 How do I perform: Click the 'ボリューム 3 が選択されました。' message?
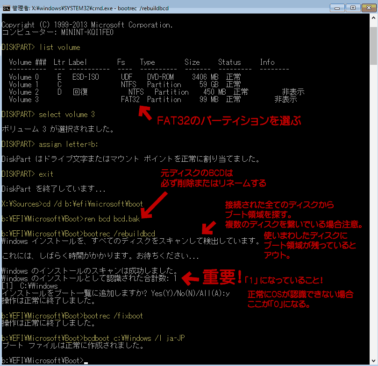click(58, 130)
